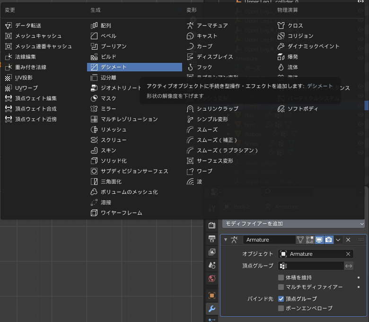The width and height of the screenshot is (369, 322).
Task: Click the 流体 fluid icon
Action: click(281, 67)
